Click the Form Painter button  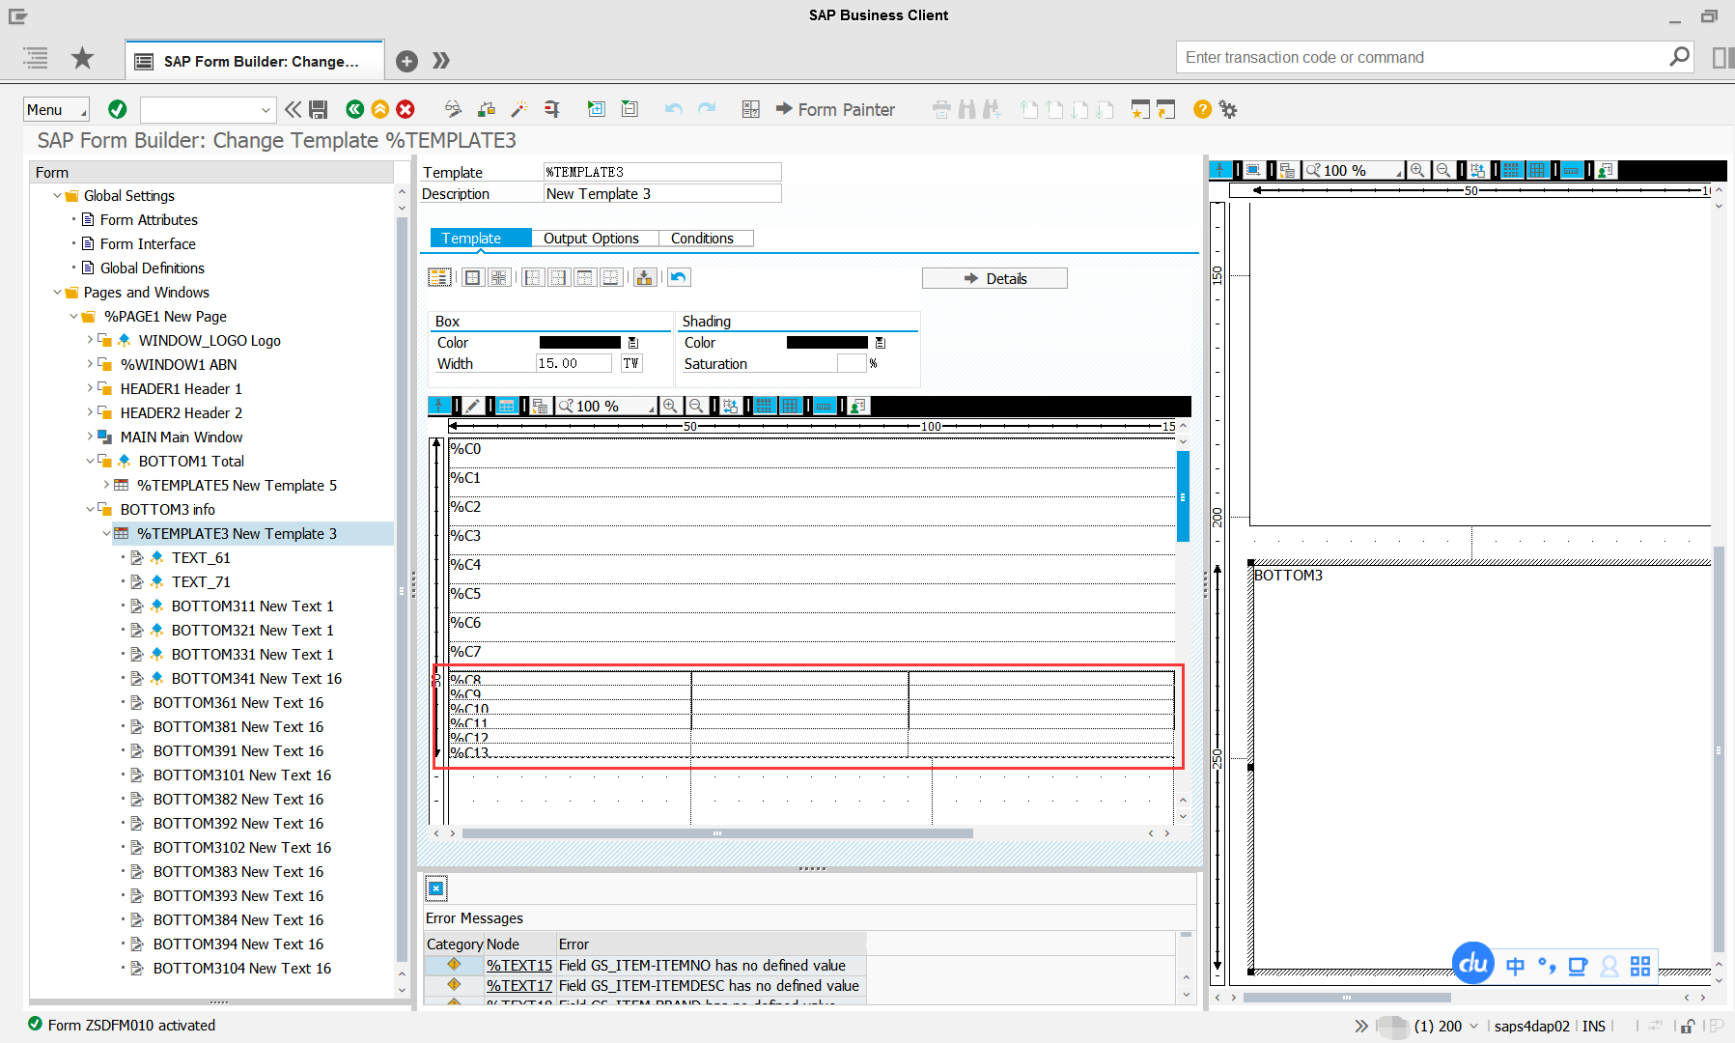click(836, 109)
